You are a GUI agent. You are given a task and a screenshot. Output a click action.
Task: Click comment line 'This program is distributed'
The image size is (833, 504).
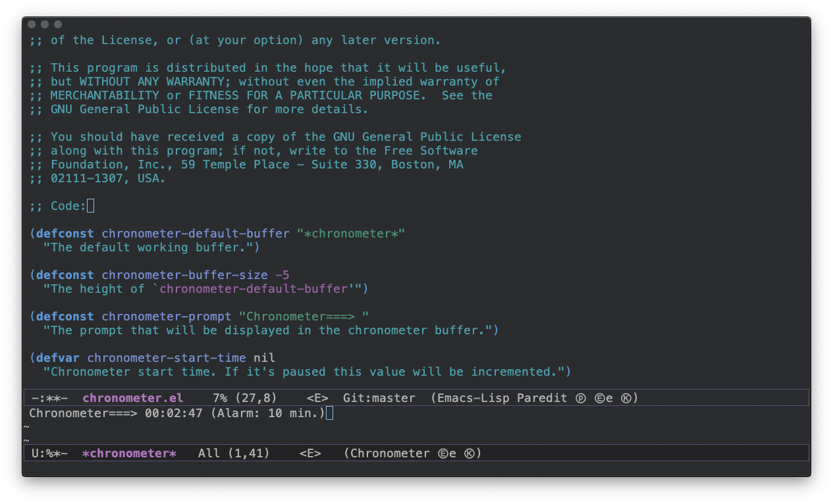(x=268, y=68)
